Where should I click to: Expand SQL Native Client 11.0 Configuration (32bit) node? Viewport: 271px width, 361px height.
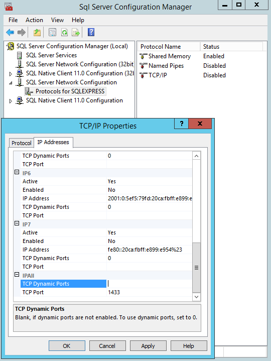tap(11, 74)
